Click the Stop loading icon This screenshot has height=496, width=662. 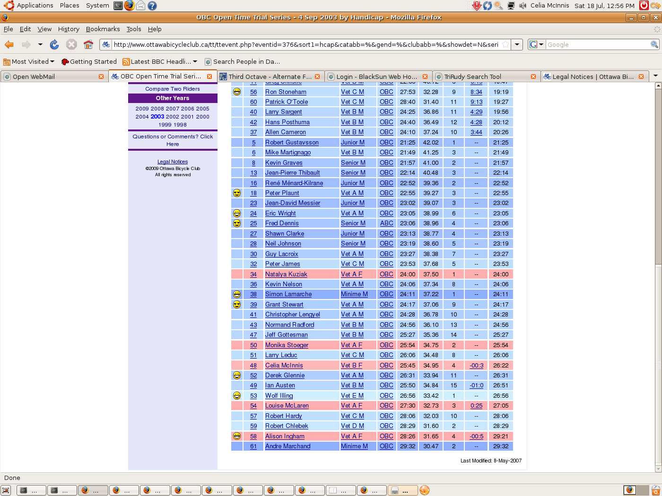point(71,44)
